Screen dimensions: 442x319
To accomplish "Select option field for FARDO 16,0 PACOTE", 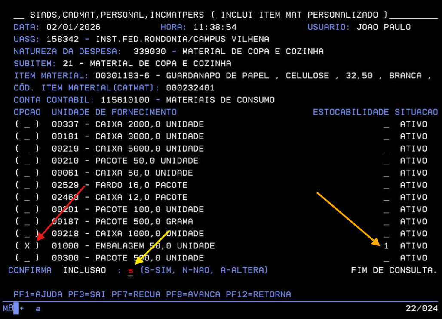I will (27, 185).
